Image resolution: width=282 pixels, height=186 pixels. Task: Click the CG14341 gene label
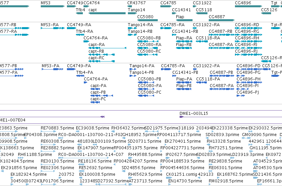click(x=181, y=10)
